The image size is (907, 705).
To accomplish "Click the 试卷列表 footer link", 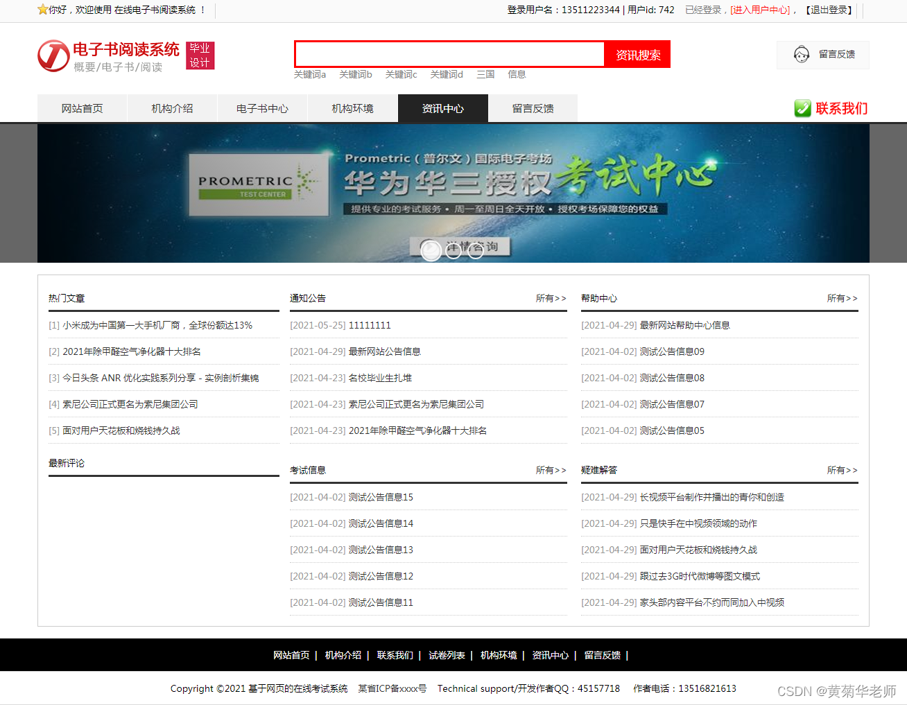I will point(447,655).
